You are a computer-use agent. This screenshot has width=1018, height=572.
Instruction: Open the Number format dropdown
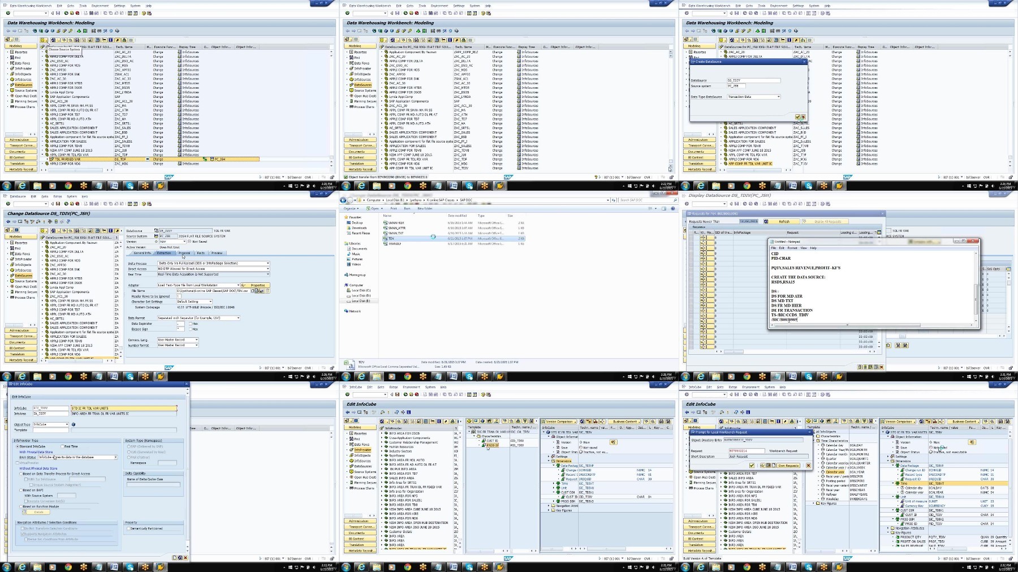(196, 345)
